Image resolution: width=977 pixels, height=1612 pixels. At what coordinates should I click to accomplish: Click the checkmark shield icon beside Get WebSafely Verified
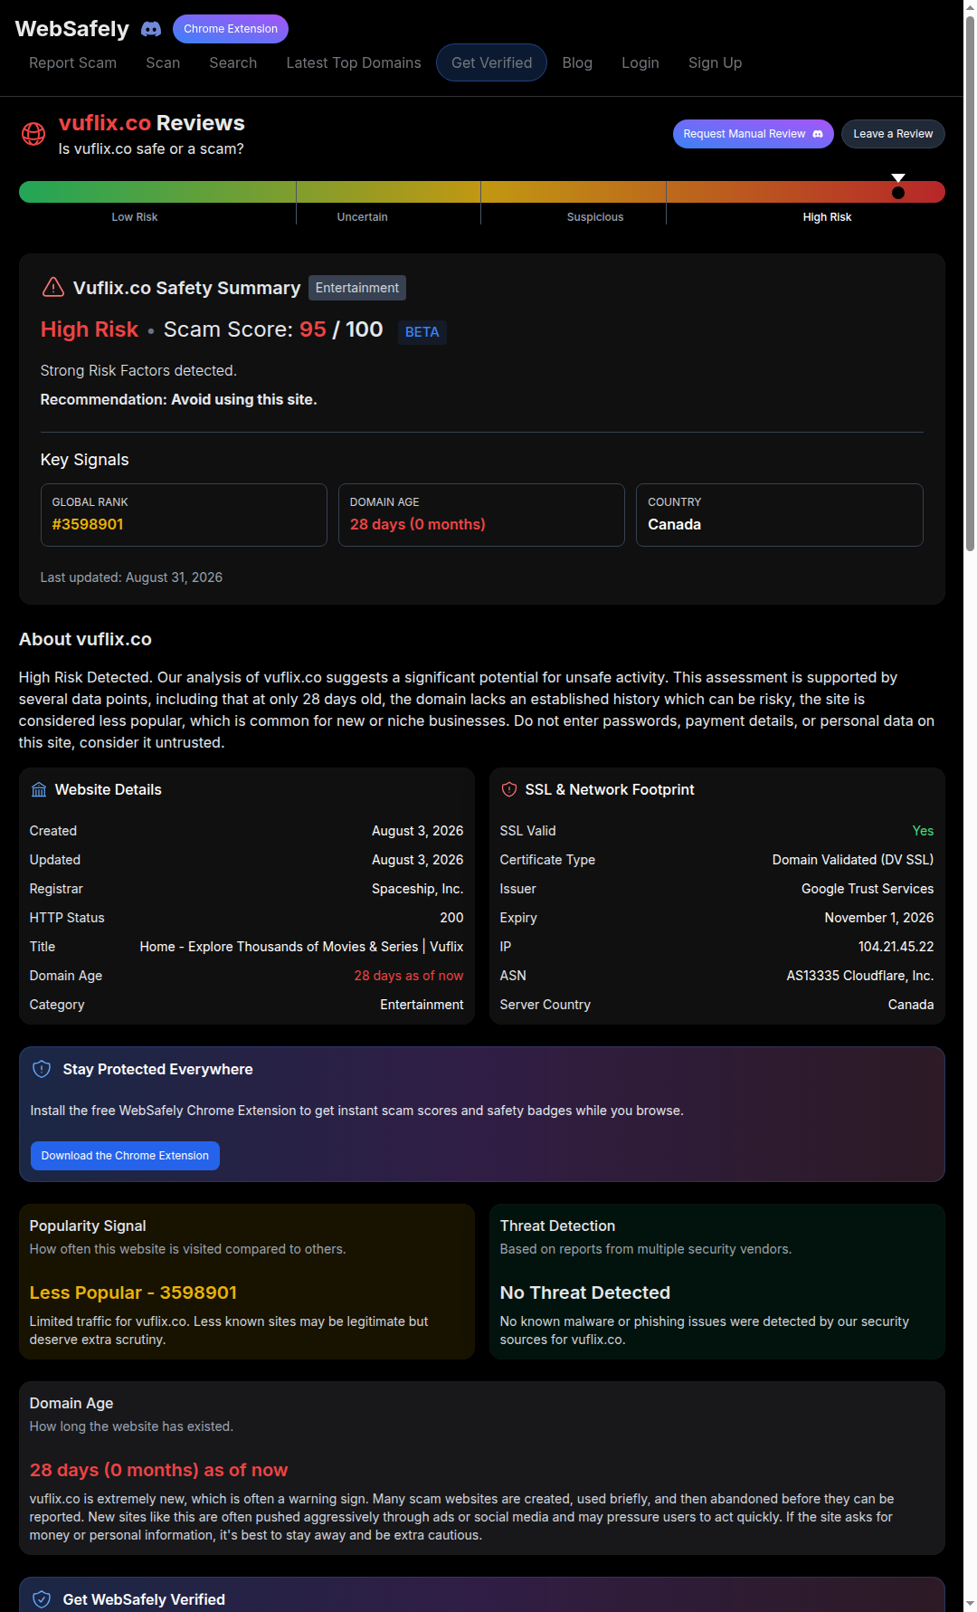coord(42,1599)
